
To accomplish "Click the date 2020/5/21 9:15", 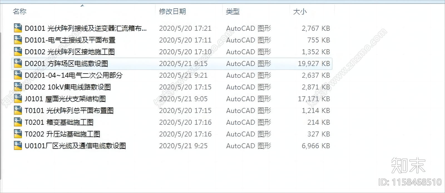I will pos(183,64).
